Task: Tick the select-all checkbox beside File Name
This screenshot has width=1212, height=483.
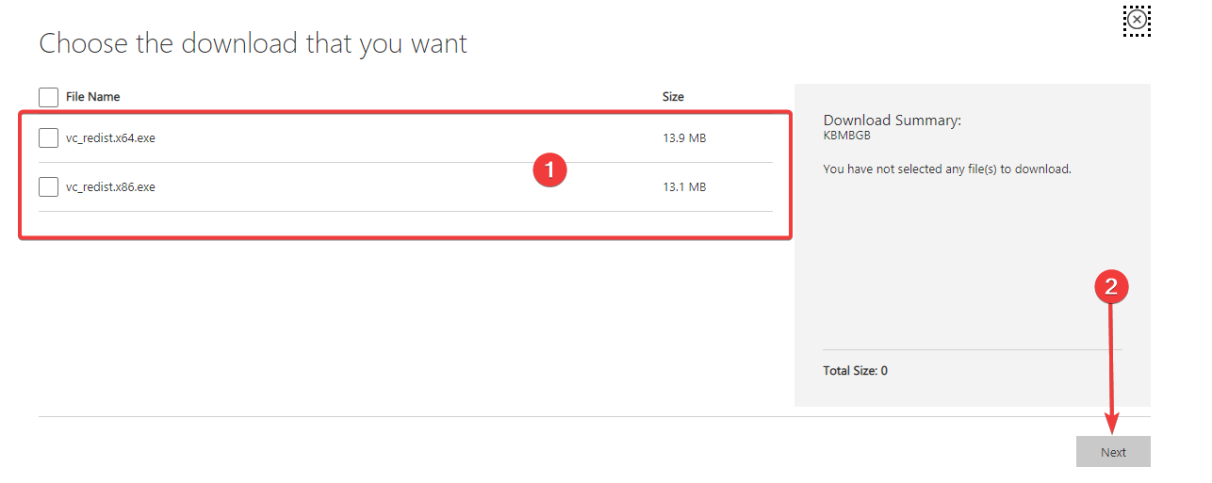Action: [x=48, y=97]
